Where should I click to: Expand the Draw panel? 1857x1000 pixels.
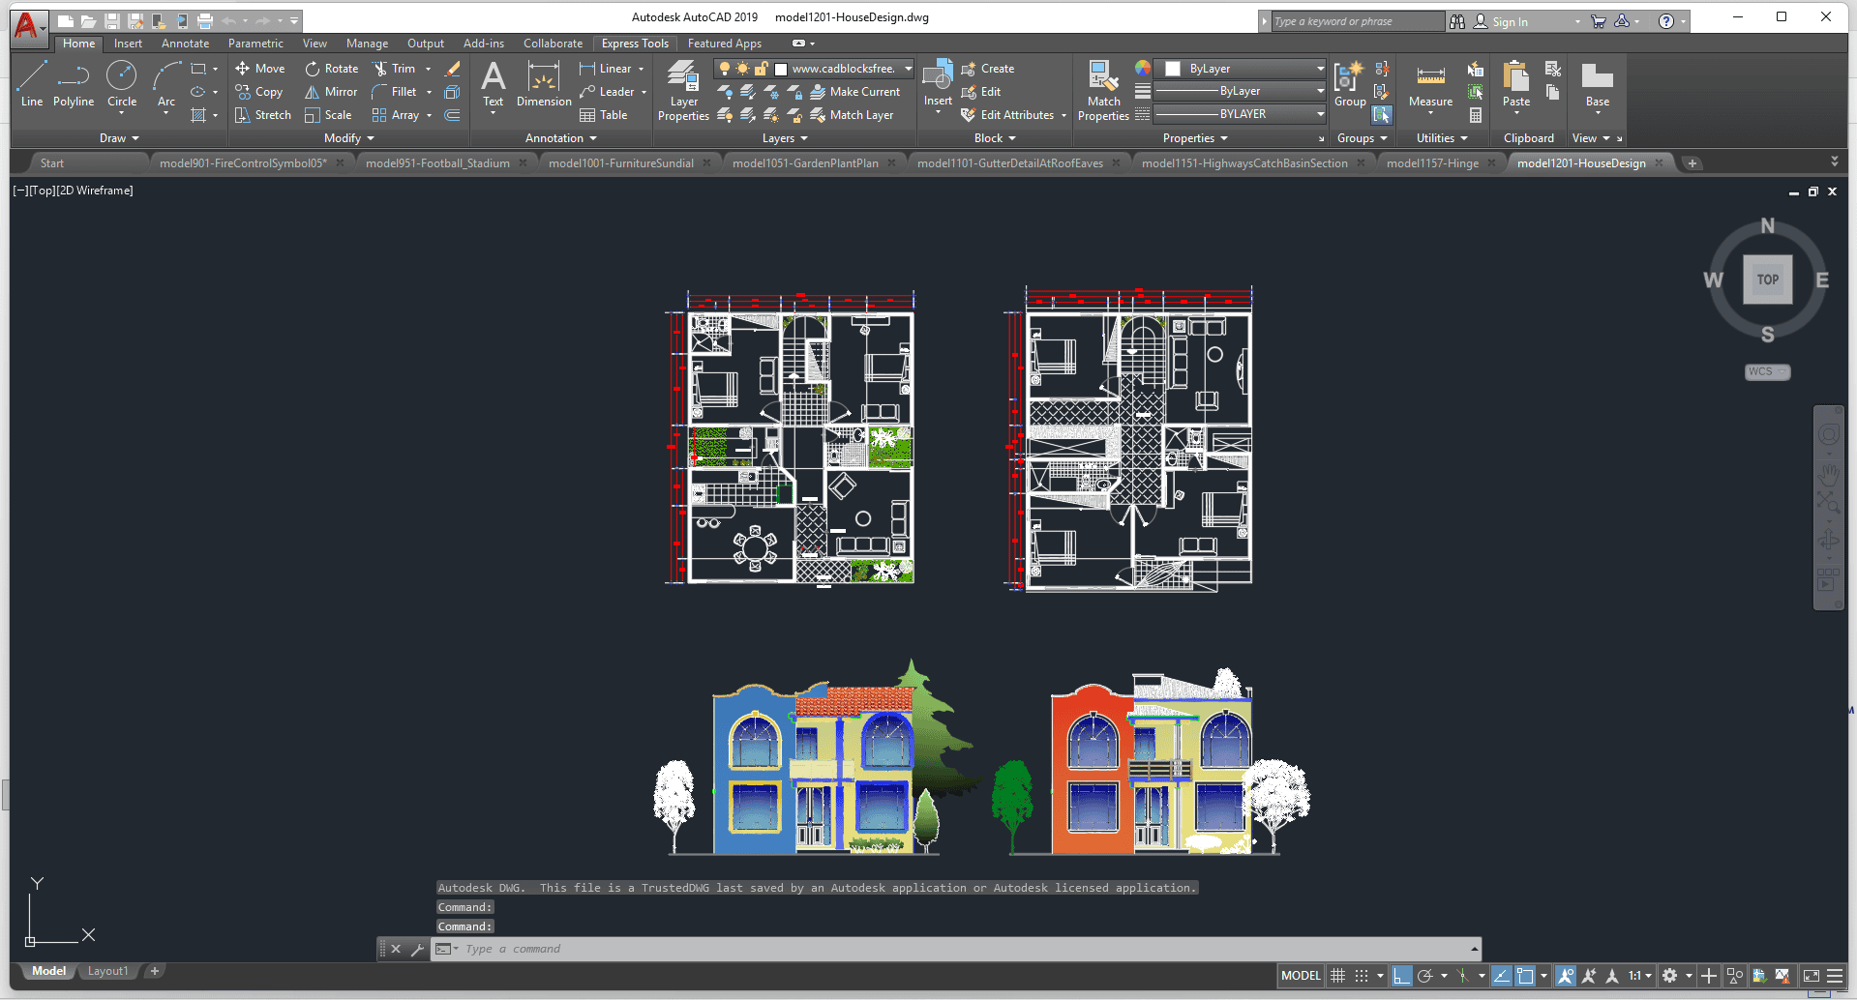point(119,138)
